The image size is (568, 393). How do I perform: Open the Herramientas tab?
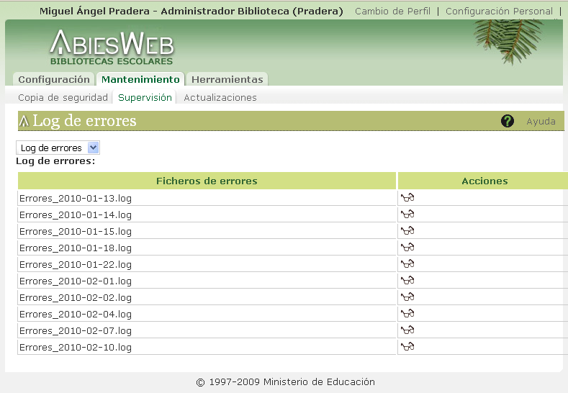coord(227,80)
